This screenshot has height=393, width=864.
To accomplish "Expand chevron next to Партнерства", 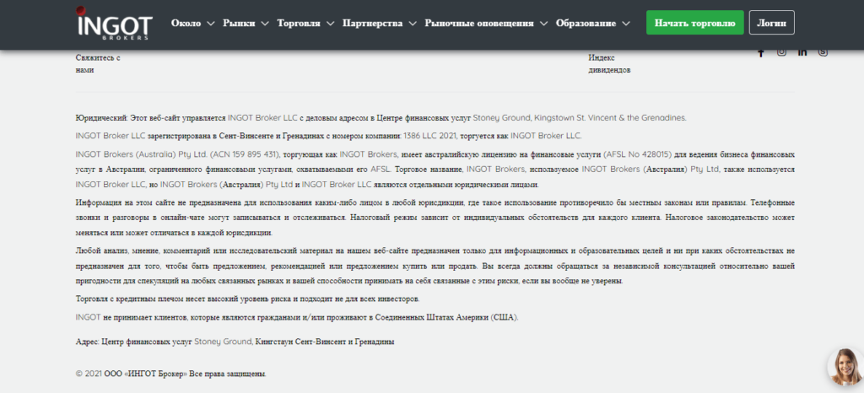I will coord(413,23).
